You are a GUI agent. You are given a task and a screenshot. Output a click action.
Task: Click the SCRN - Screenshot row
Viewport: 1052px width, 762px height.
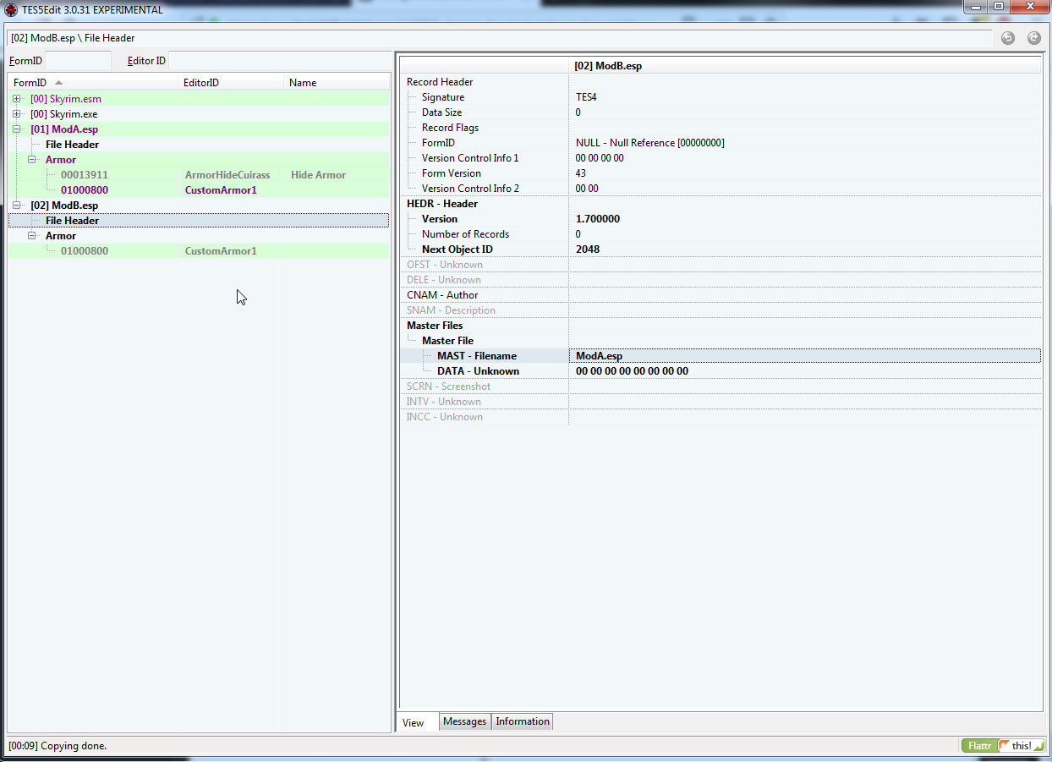(721, 386)
